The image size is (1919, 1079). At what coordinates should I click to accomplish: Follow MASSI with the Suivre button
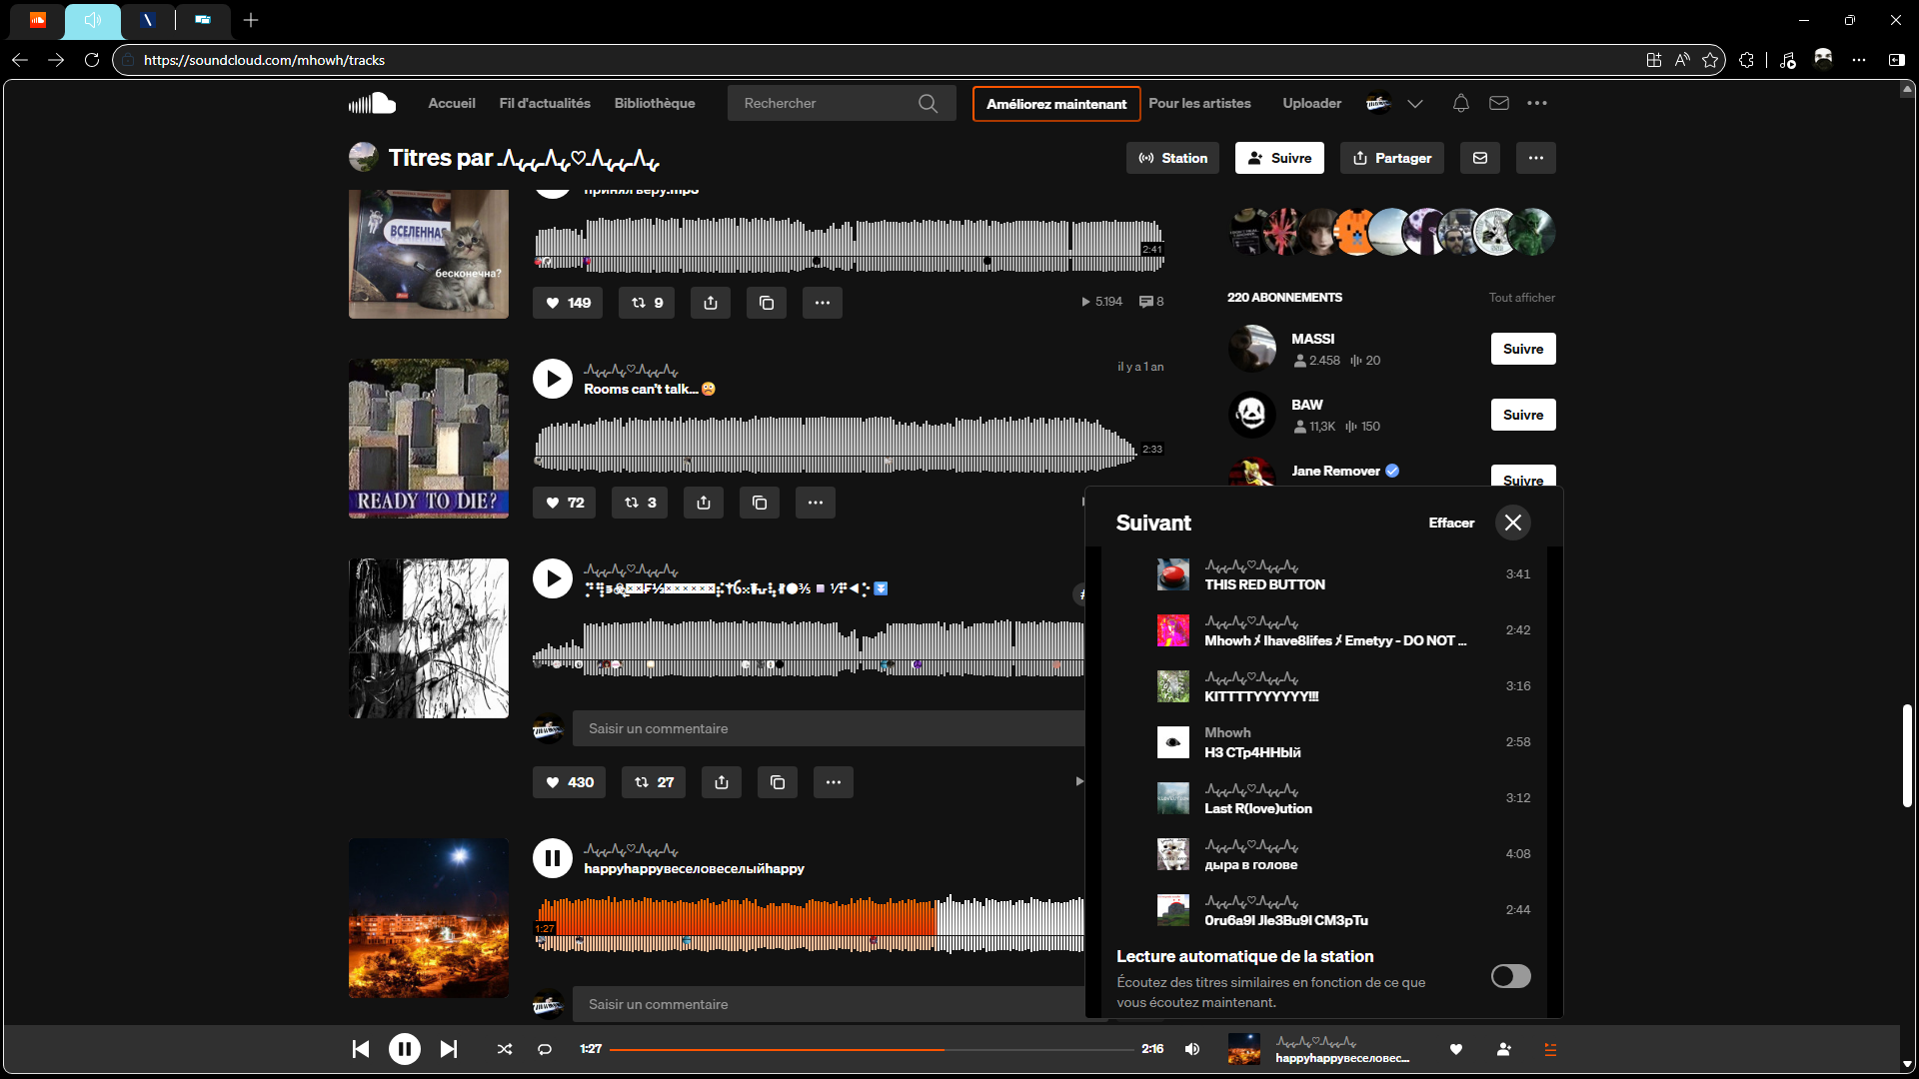coord(1522,349)
